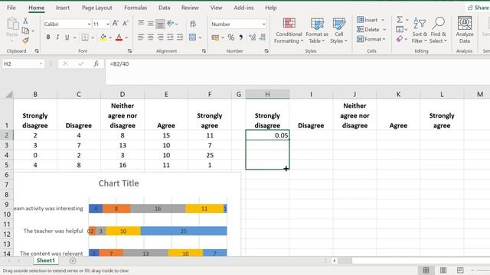Open the Format menu in Cells group
Screen dimensions: 490x275
[371, 39]
